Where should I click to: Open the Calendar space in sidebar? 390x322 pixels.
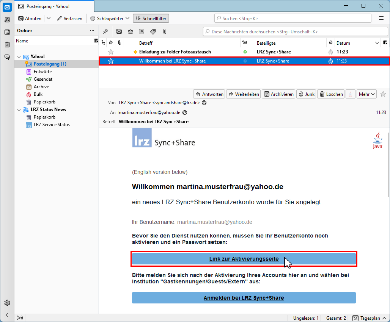tap(7, 32)
